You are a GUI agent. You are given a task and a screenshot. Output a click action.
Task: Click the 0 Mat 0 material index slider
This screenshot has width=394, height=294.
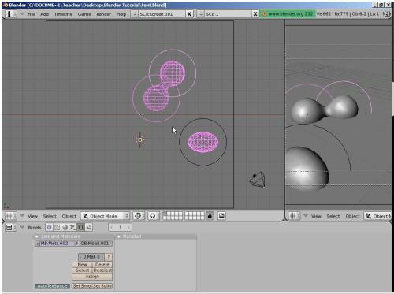(x=91, y=257)
